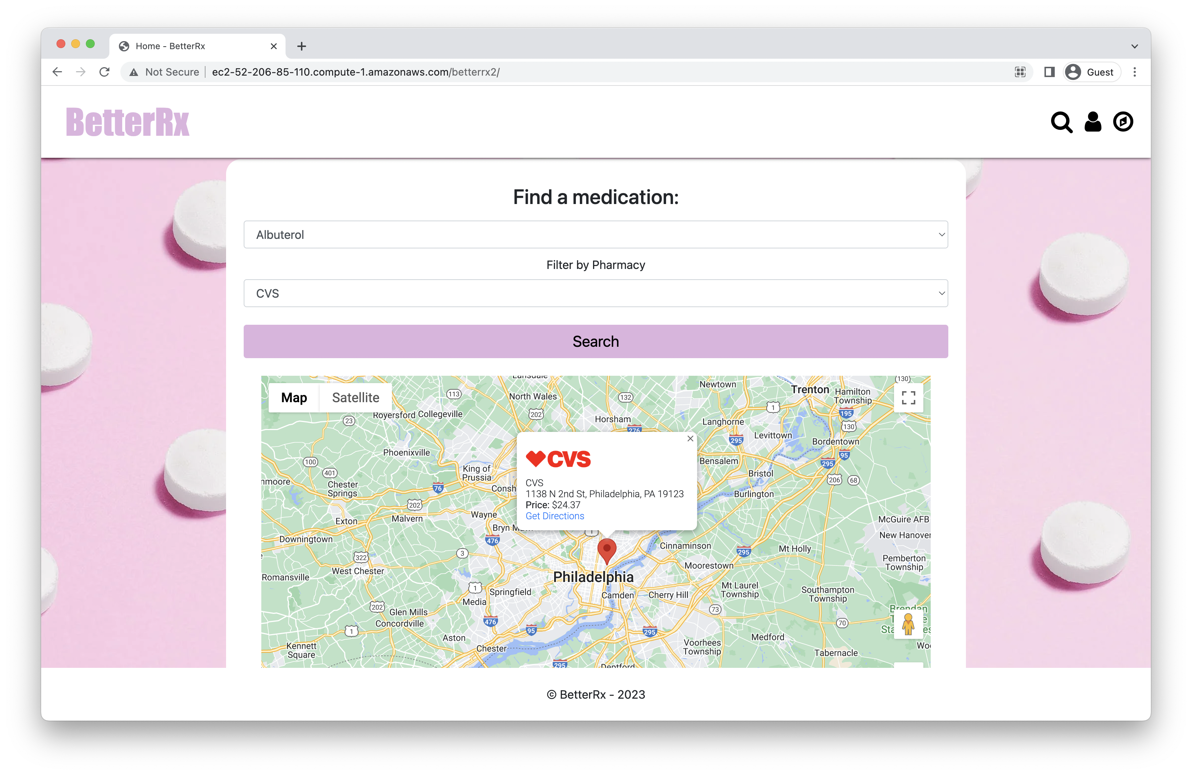Expand the Albuterol medication dropdown
The width and height of the screenshot is (1192, 775).
tap(596, 234)
